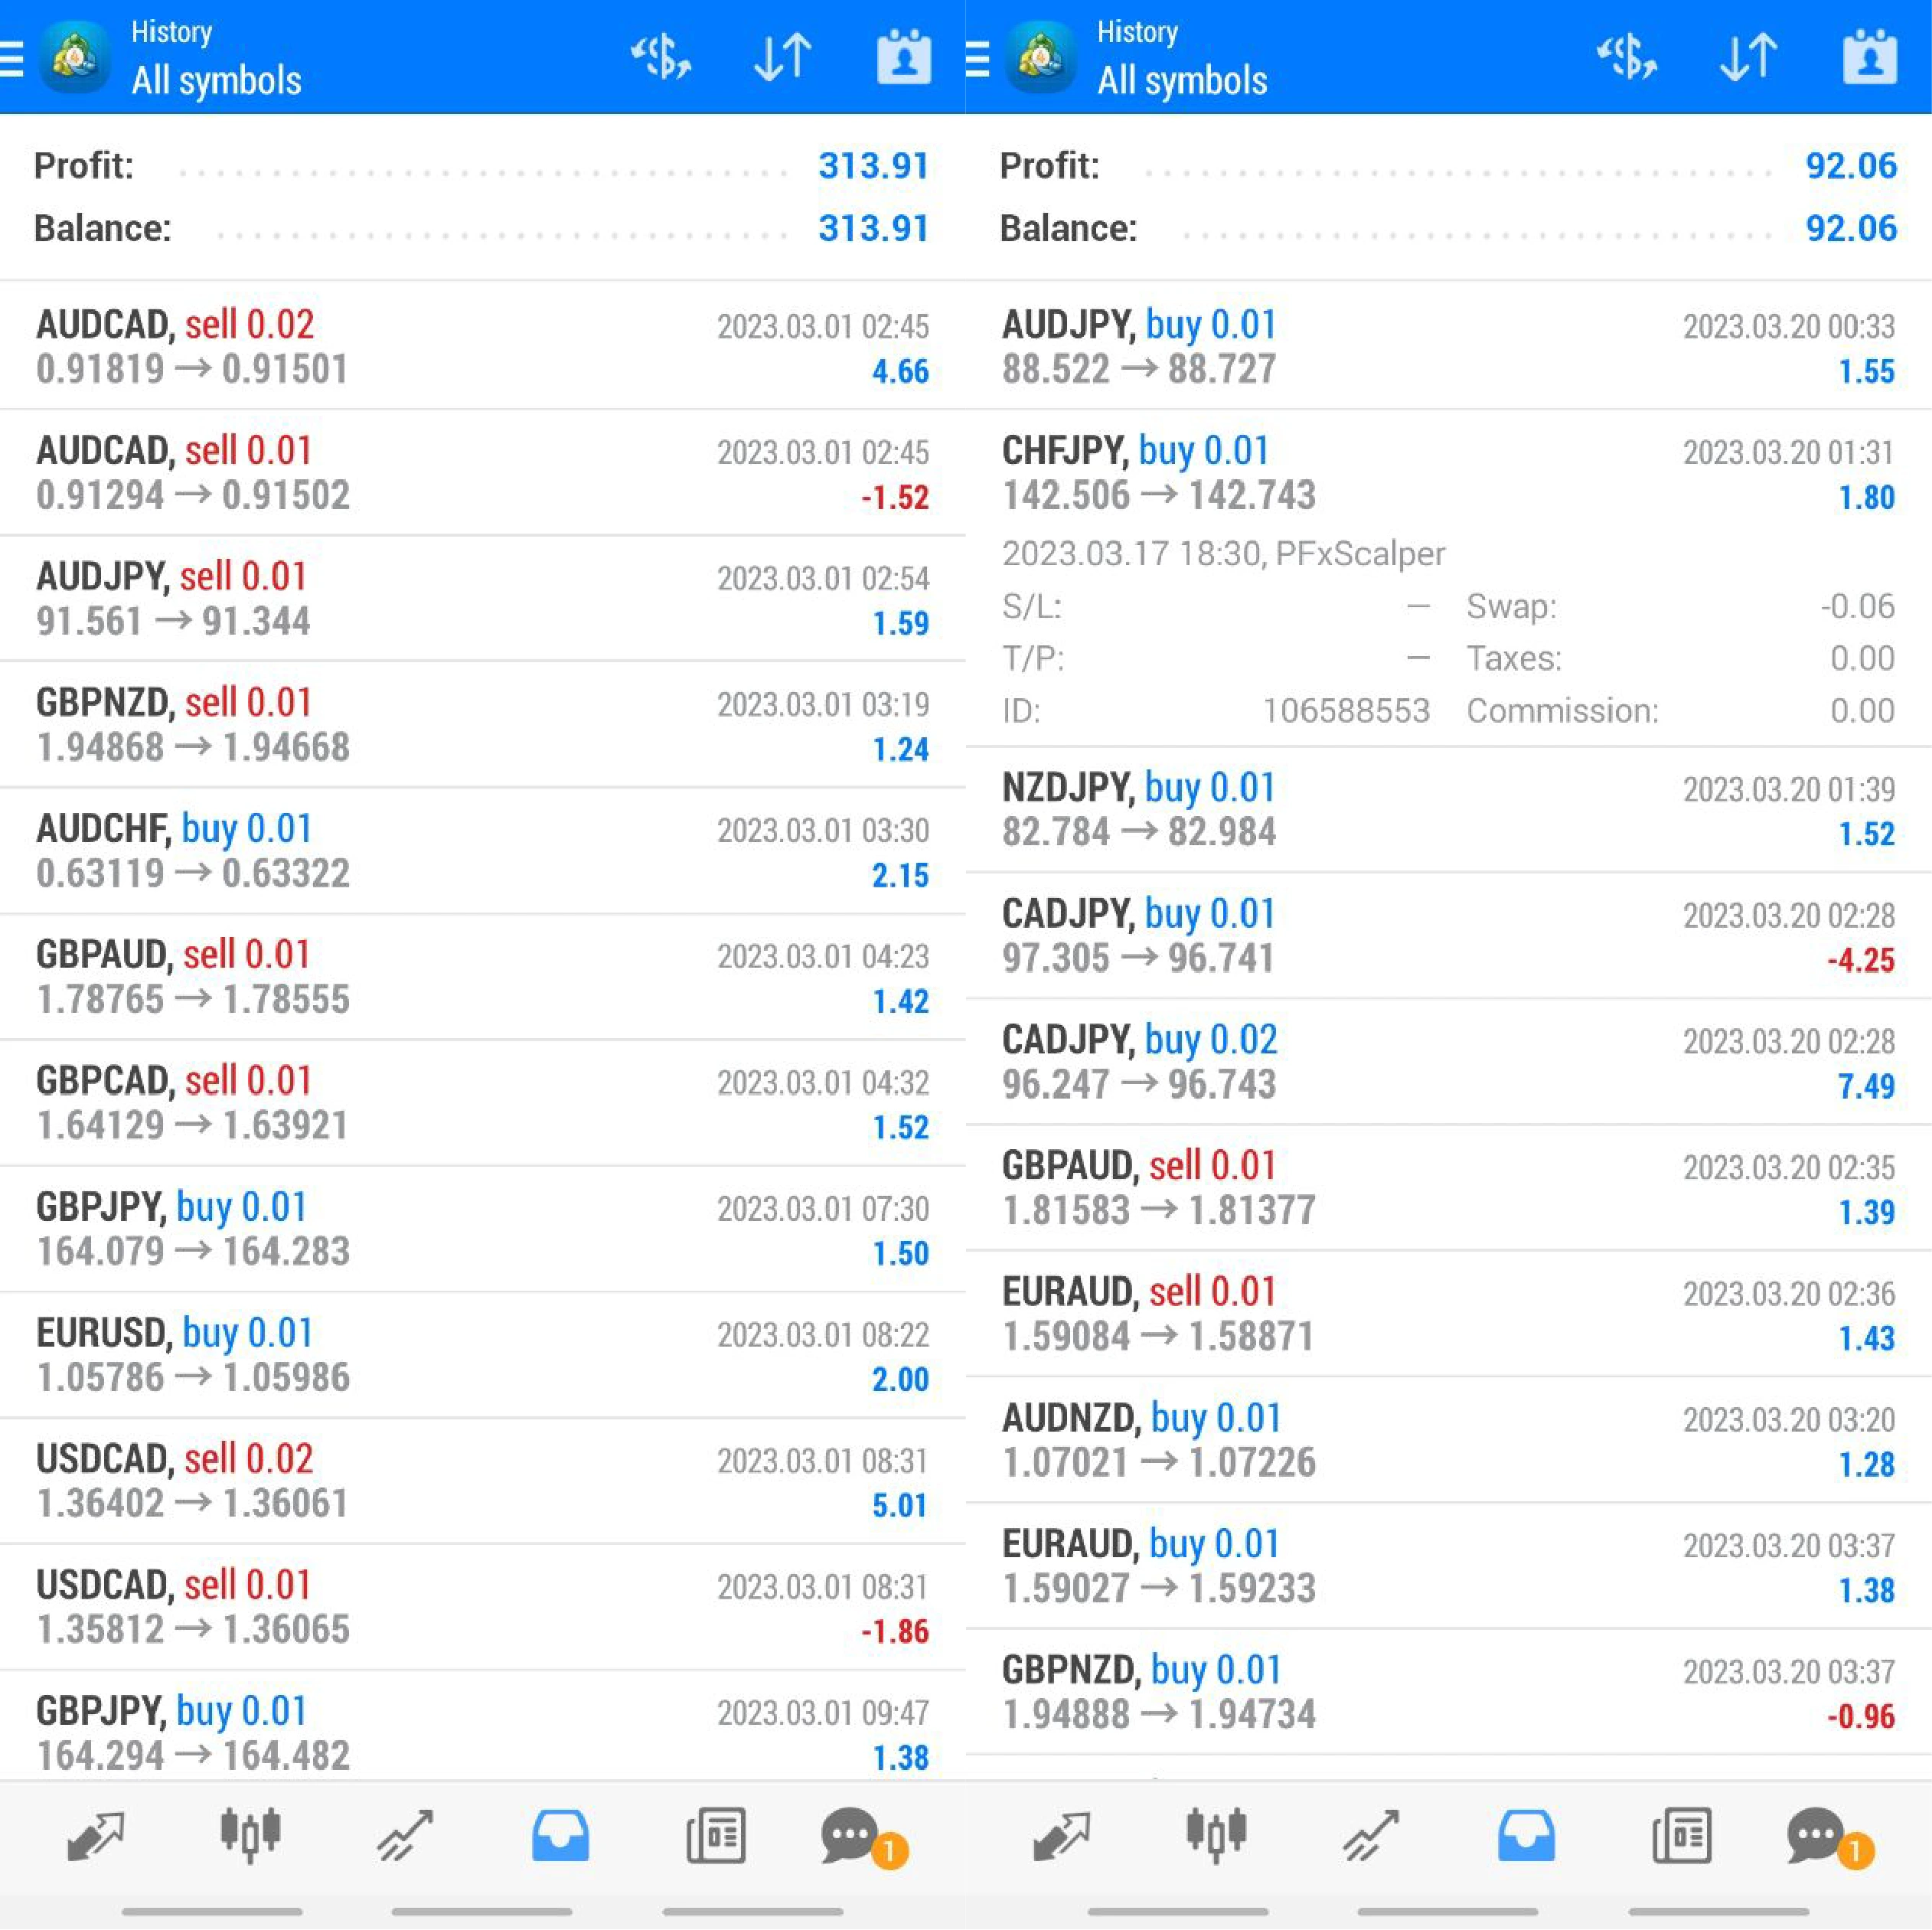Open News tab in left bottom bar

(716, 1836)
